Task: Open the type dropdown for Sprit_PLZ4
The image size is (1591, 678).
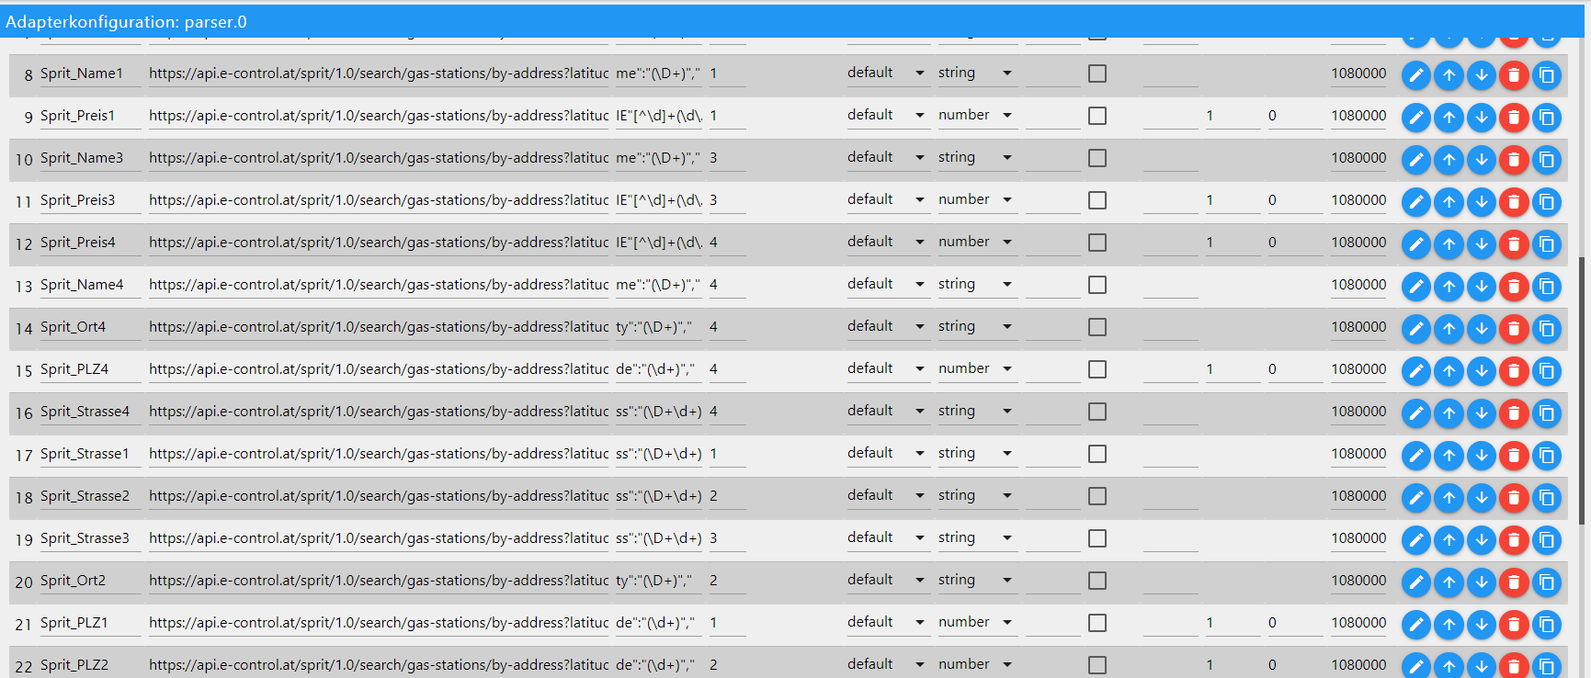Action: click(977, 368)
